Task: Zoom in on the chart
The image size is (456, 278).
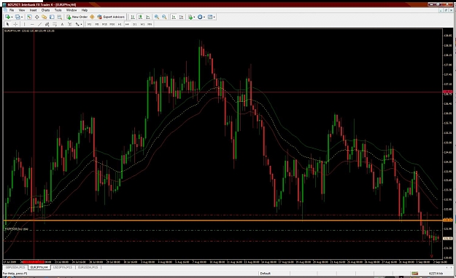Action: 157,17
